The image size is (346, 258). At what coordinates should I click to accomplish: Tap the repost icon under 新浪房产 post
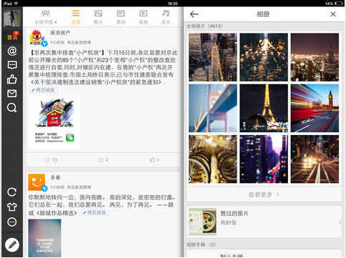(x=51, y=159)
